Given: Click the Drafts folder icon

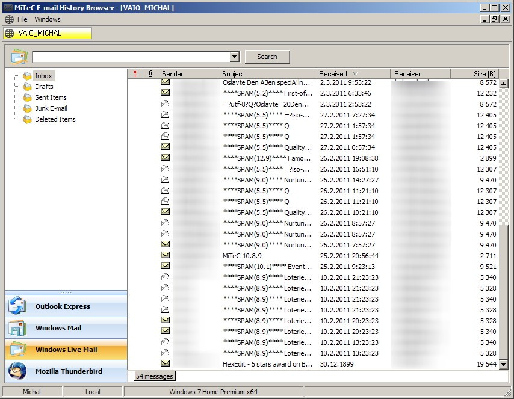Looking at the screenshot, I should pos(27,87).
